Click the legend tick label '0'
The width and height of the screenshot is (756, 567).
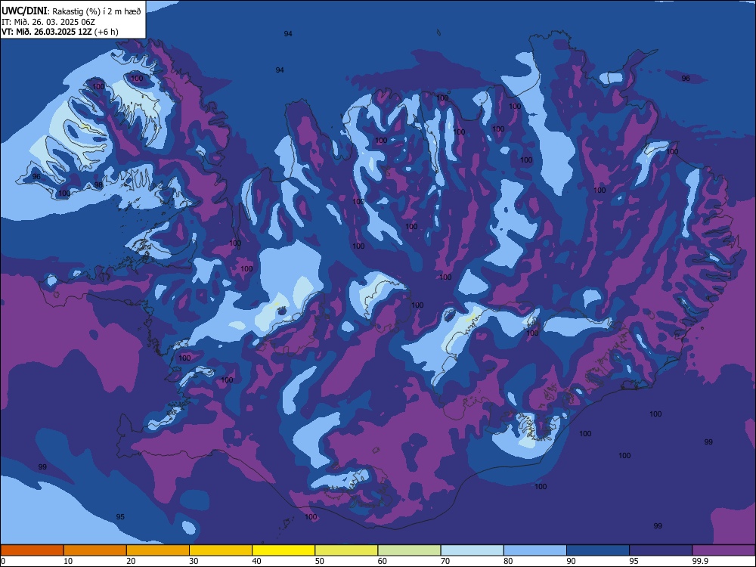point(3,561)
